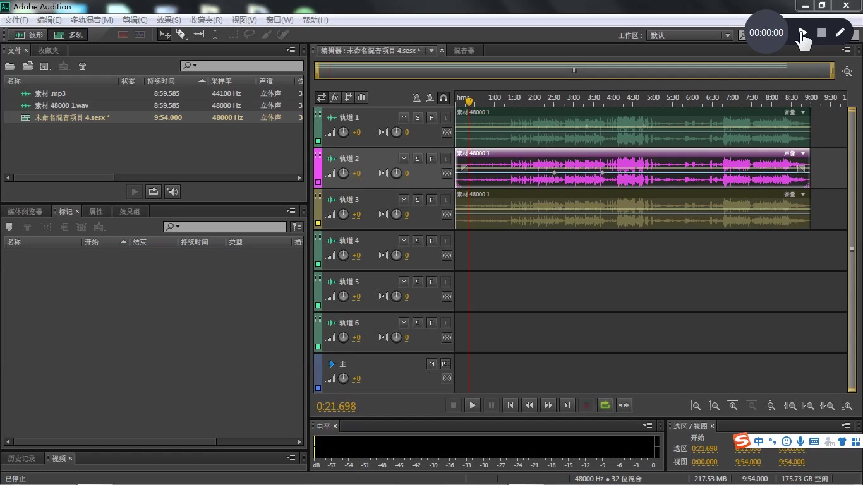Click zoom in time icon
Image resolution: width=863 pixels, height=485 pixels.
click(733, 406)
